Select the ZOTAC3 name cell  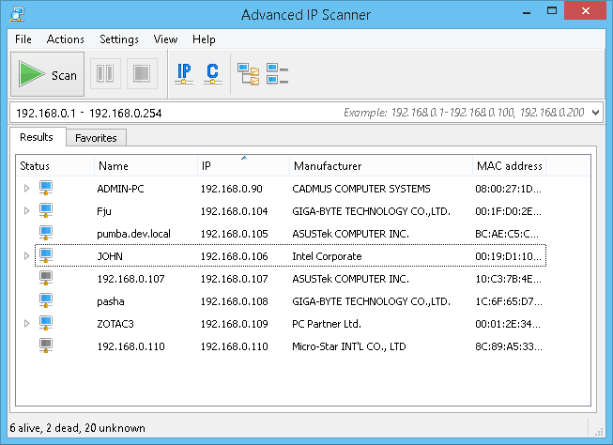[x=115, y=324]
